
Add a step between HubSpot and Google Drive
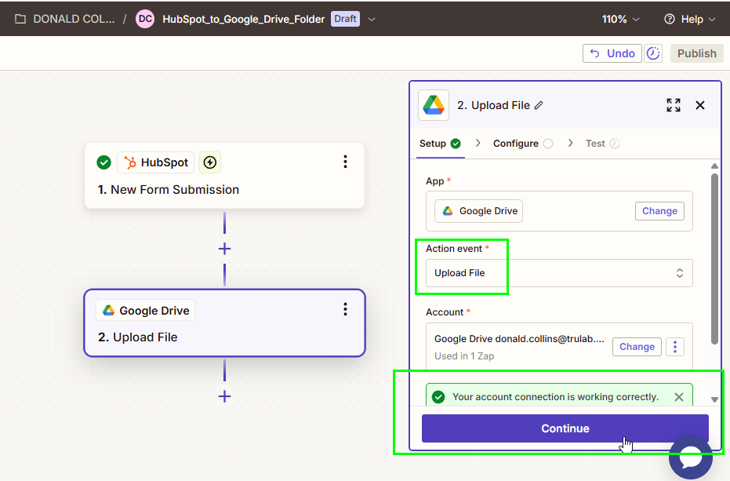tap(224, 249)
